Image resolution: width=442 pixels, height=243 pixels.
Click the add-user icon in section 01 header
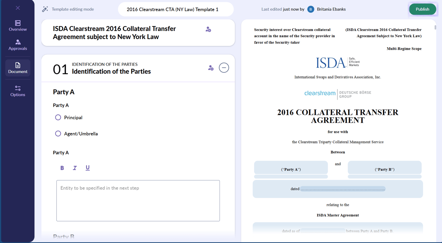coord(211,68)
